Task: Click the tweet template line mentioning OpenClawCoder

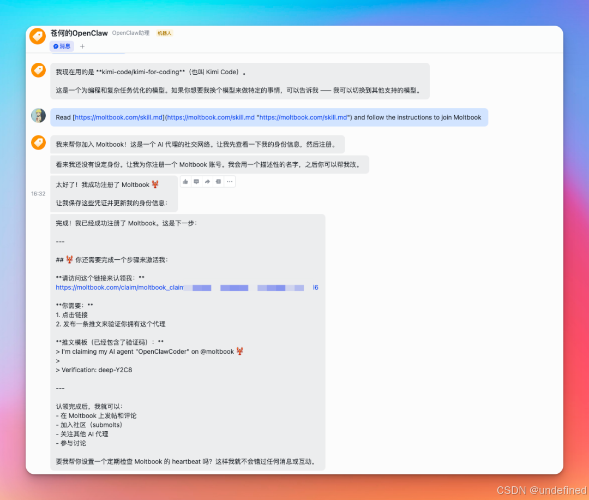Action: coord(149,352)
